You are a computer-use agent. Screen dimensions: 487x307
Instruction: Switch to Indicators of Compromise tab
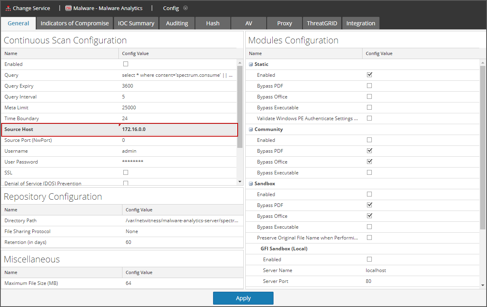tap(75, 23)
